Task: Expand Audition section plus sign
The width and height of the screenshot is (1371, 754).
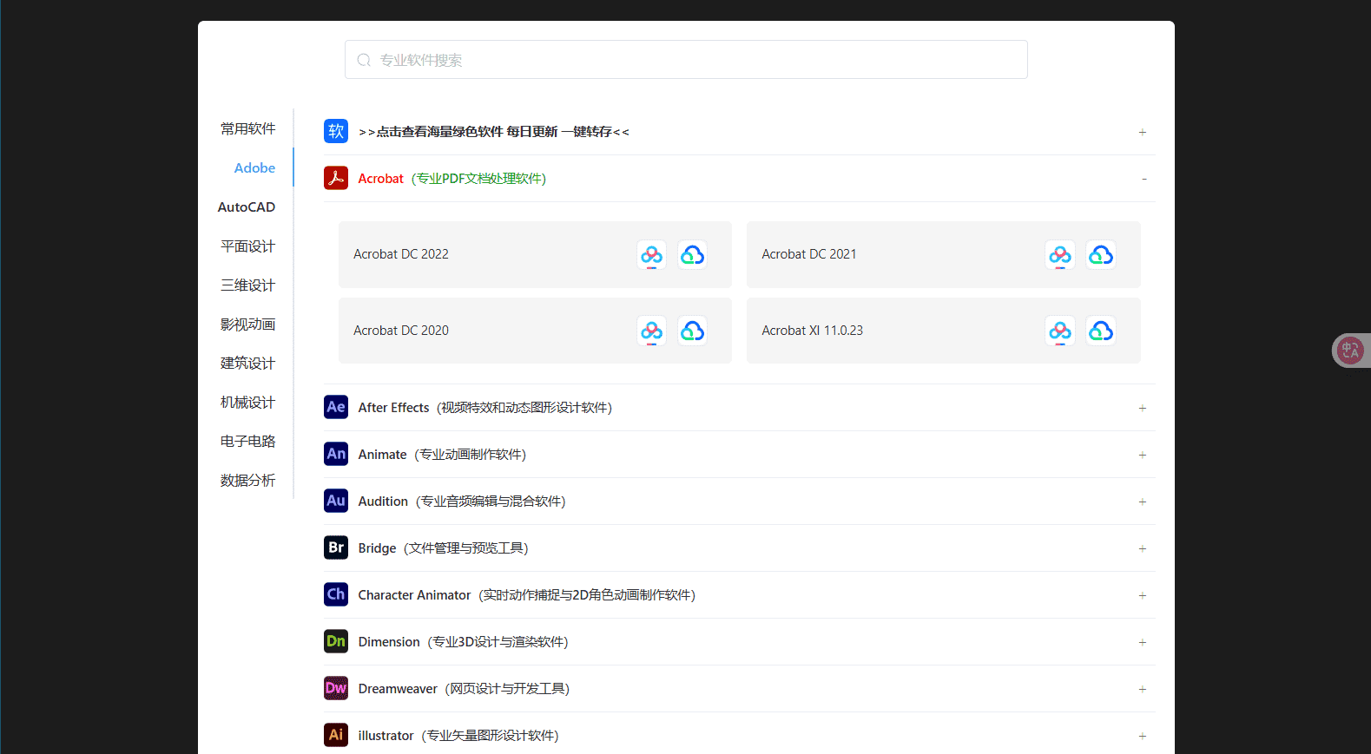Action: [1143, 502]
